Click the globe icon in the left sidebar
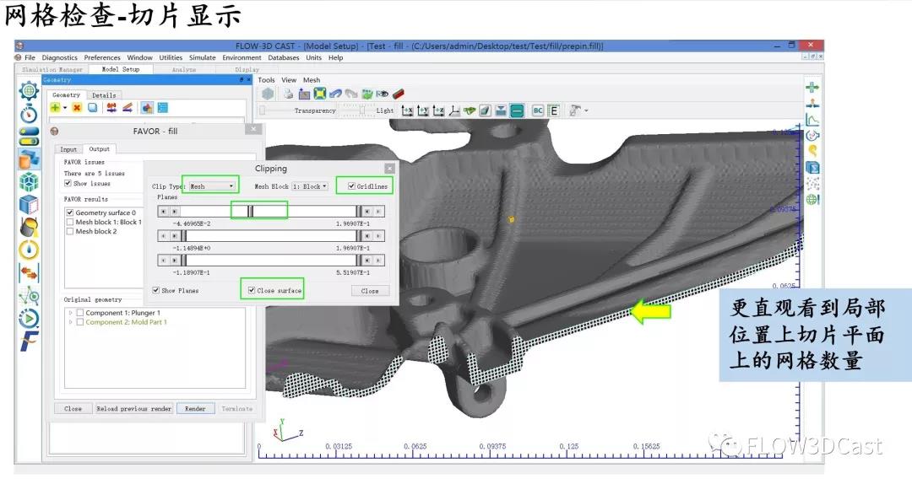The height and width of the screenshot is (484, 912). tap(30, 89)
